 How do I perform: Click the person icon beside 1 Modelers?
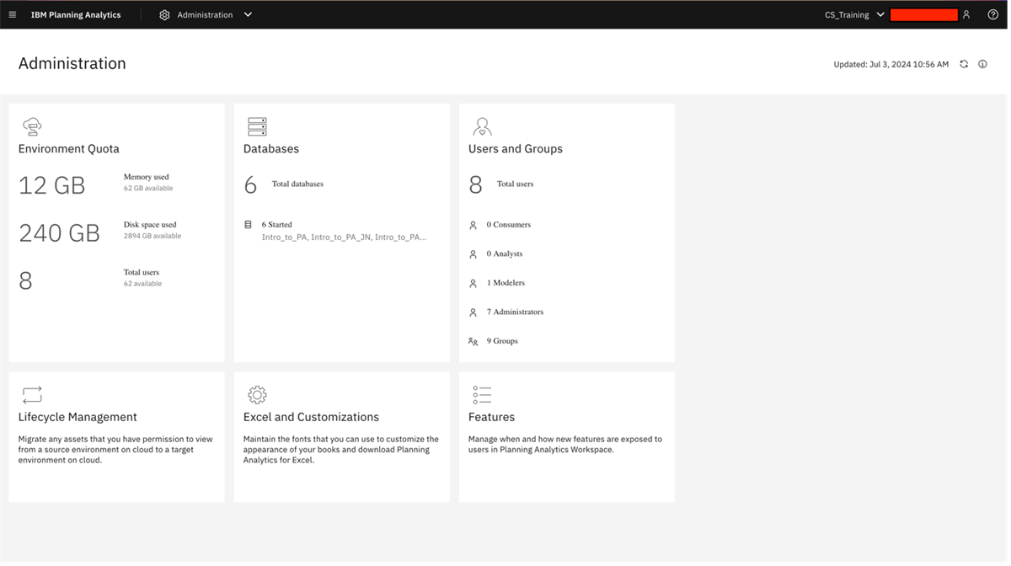tap(473, 283)
